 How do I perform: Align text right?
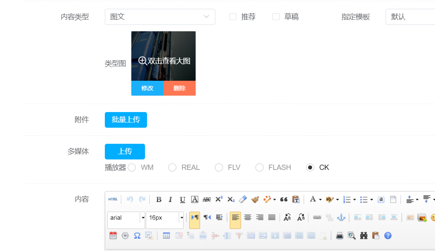[x=259, y=217]
